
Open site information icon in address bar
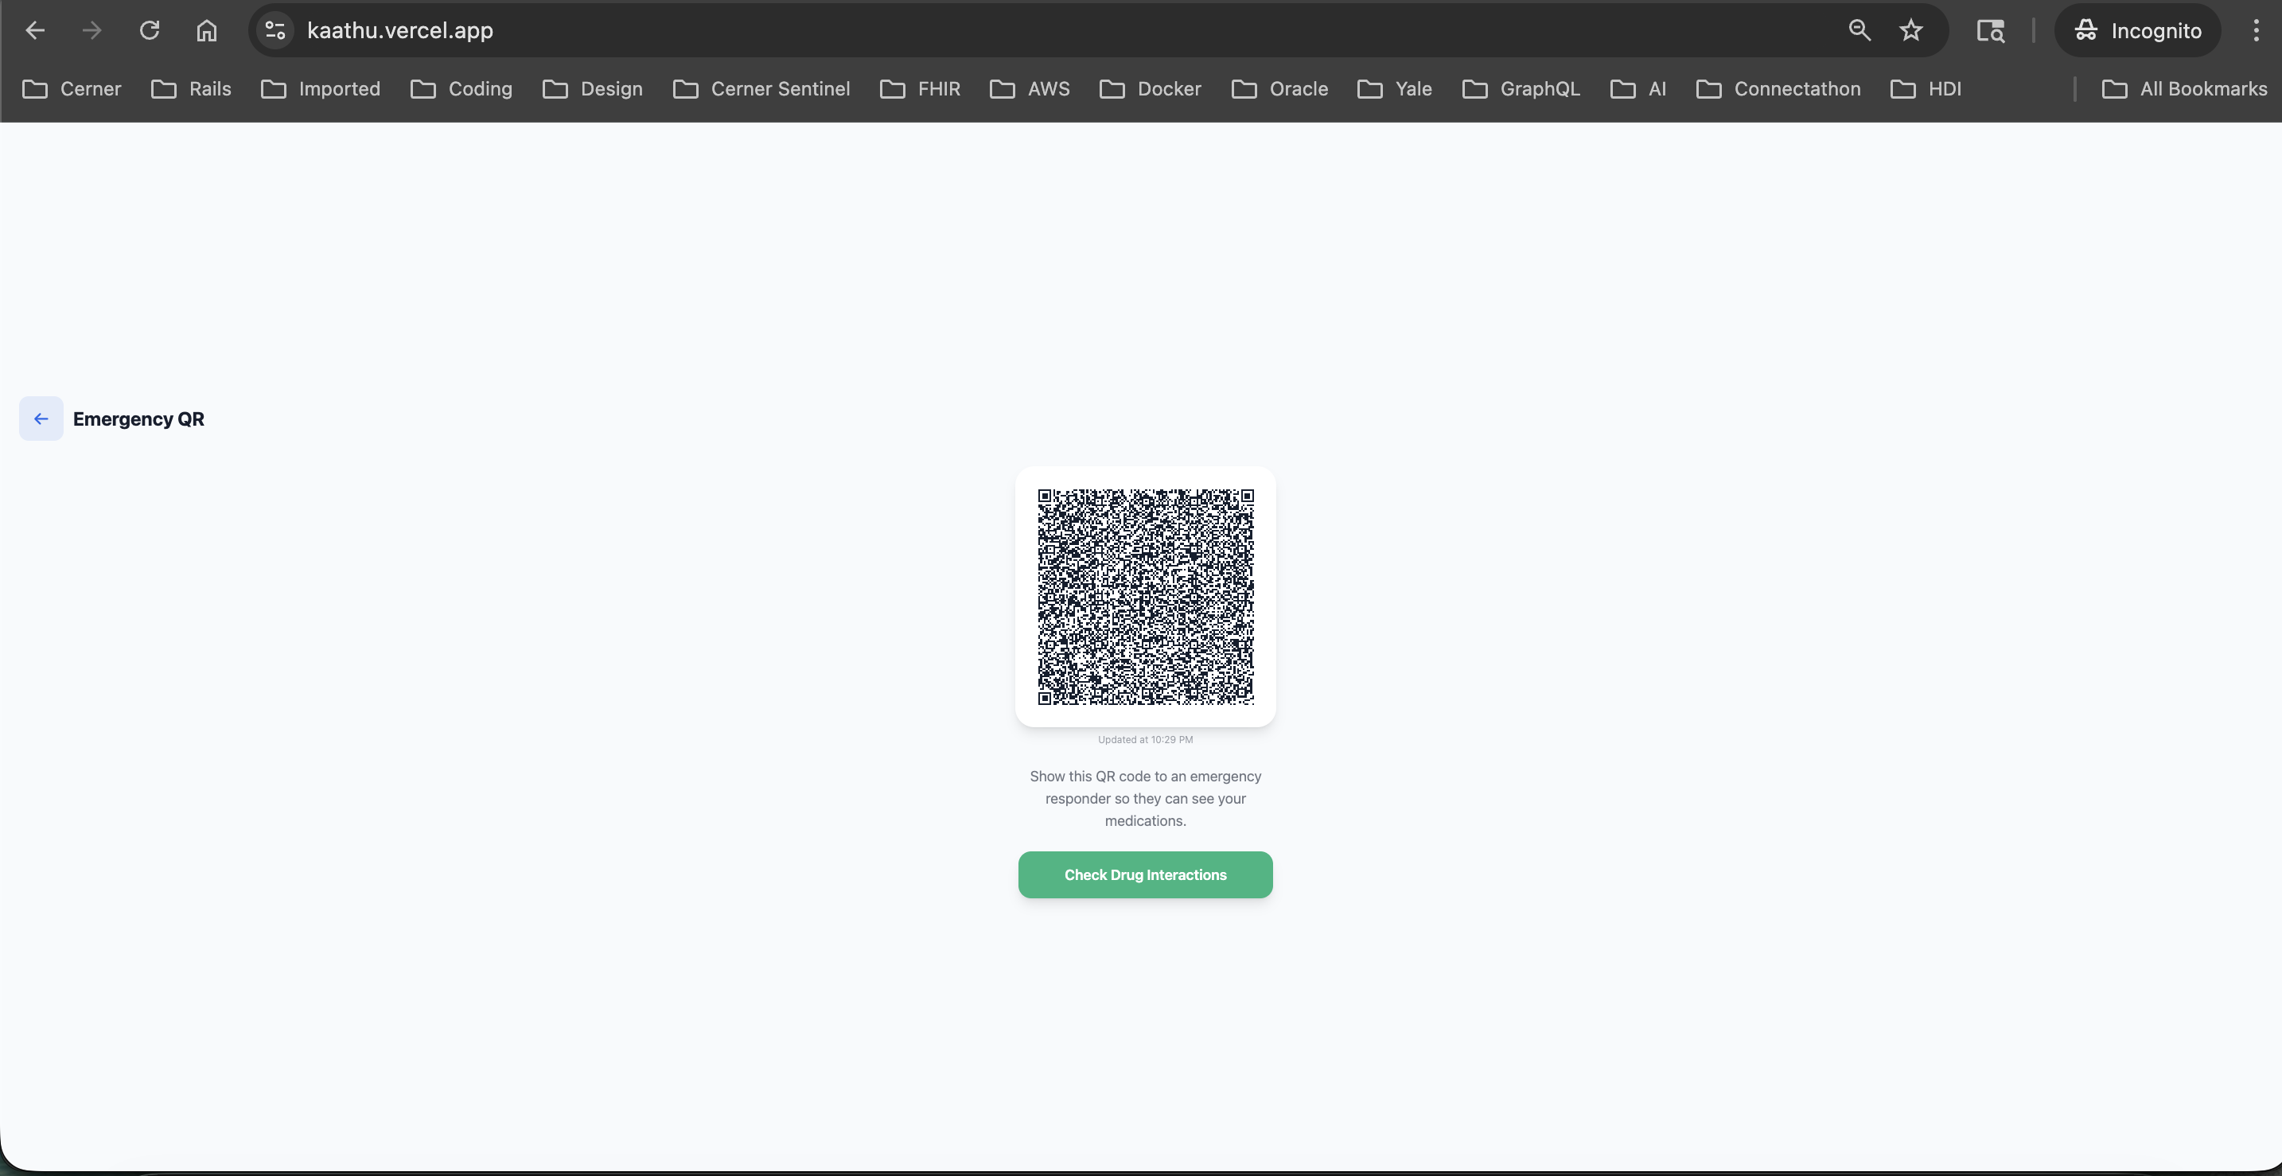pyautogui.click(x=275, y=31)
